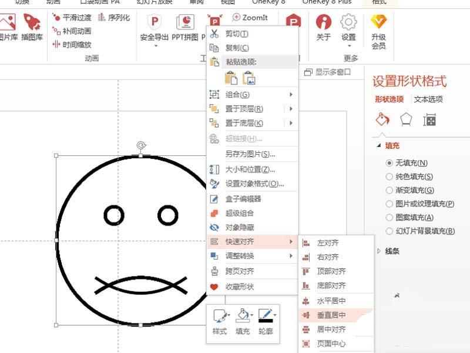The height and width of the screenshot is (353, 470).
Task: Collapse the 填充 fill section
Action: pyautogui.click(x=381, y=145)
